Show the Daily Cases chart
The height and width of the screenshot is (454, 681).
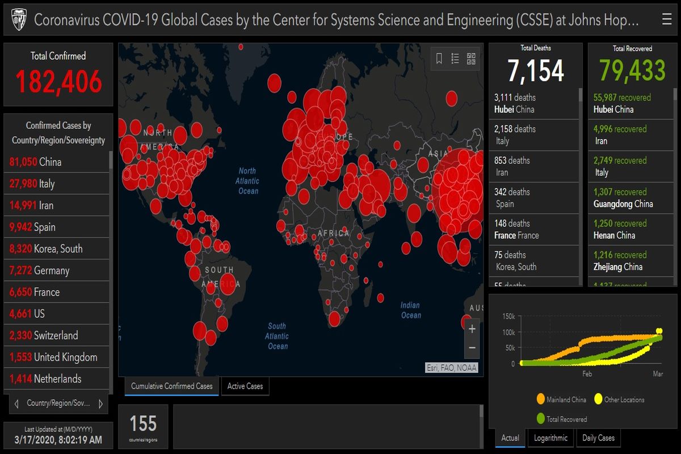tap(598, 438)
